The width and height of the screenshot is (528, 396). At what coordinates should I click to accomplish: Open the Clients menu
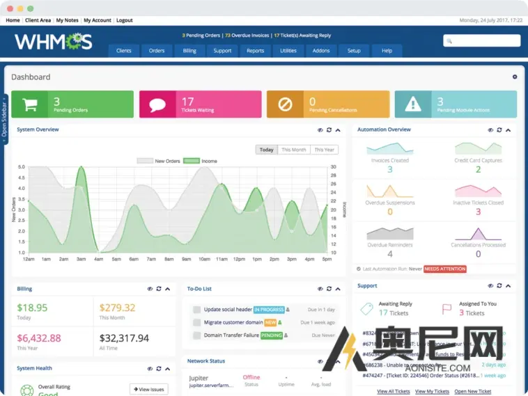pos(123,51)
